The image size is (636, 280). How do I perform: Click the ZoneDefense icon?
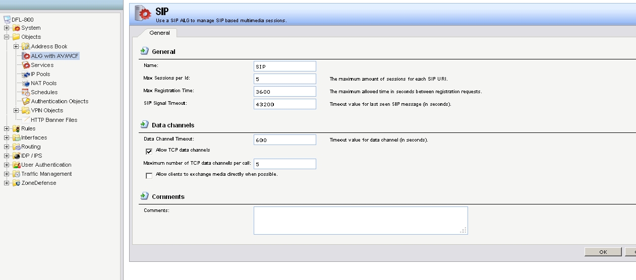[x=17, y=183]
